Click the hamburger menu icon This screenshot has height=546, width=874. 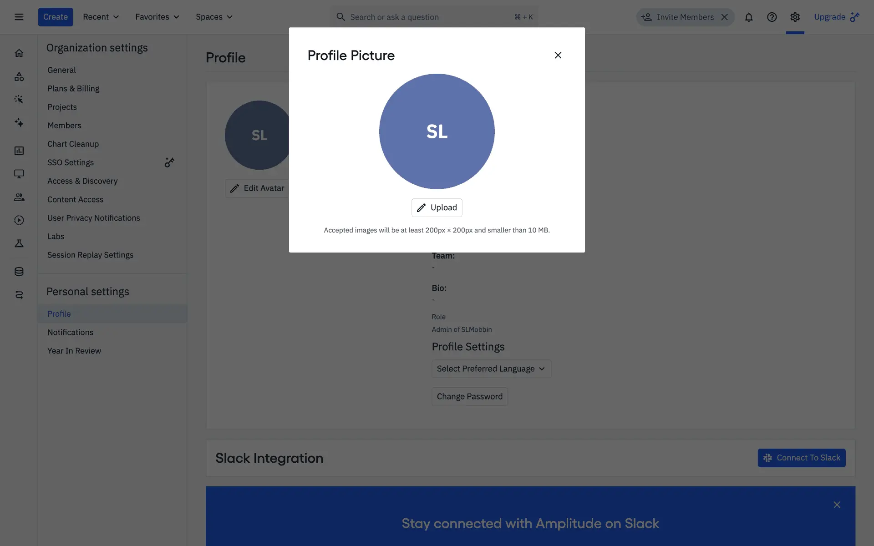click(19, 17)
